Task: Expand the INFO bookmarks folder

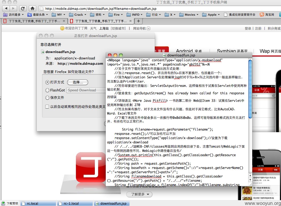Action: coord(135,15)
